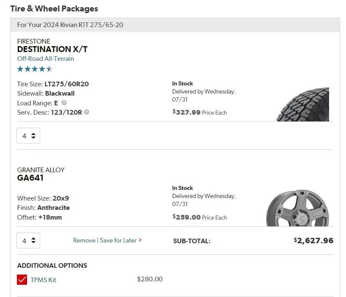Open Load Range help question icon
The image size is (346, 297).
point(64,103)
